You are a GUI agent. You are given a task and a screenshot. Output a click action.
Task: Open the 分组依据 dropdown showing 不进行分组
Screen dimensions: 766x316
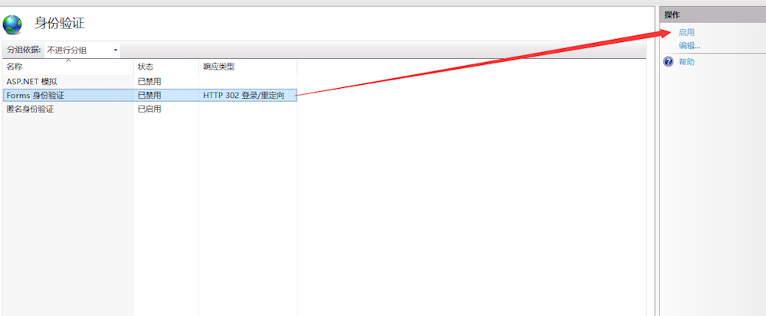coord(83,50)
